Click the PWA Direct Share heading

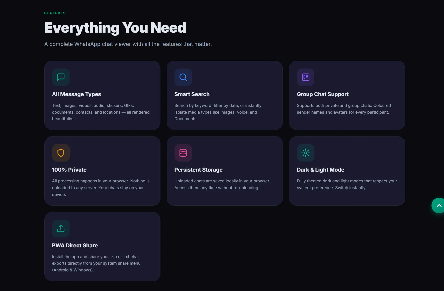(x=75, y=246)
